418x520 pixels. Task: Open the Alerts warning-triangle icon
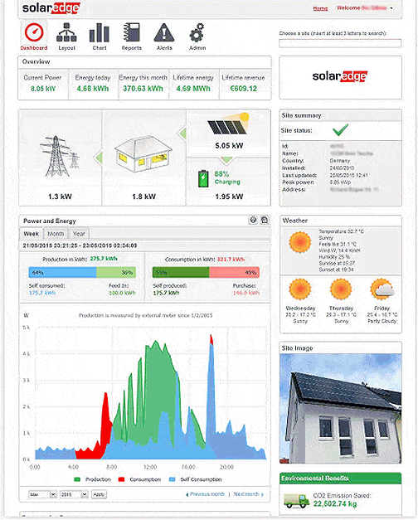click(164, 32)
